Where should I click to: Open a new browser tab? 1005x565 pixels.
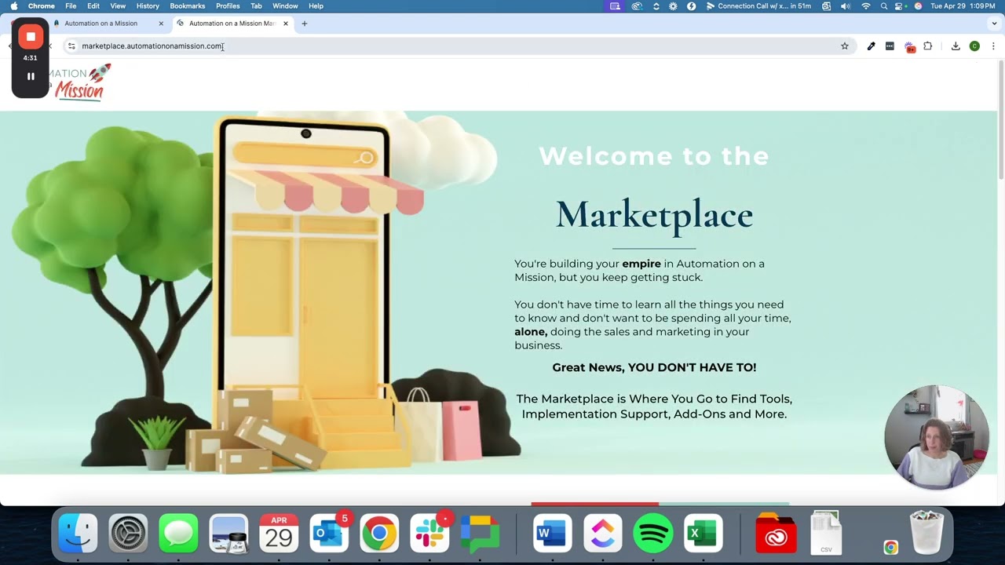(x=305, y=24)
